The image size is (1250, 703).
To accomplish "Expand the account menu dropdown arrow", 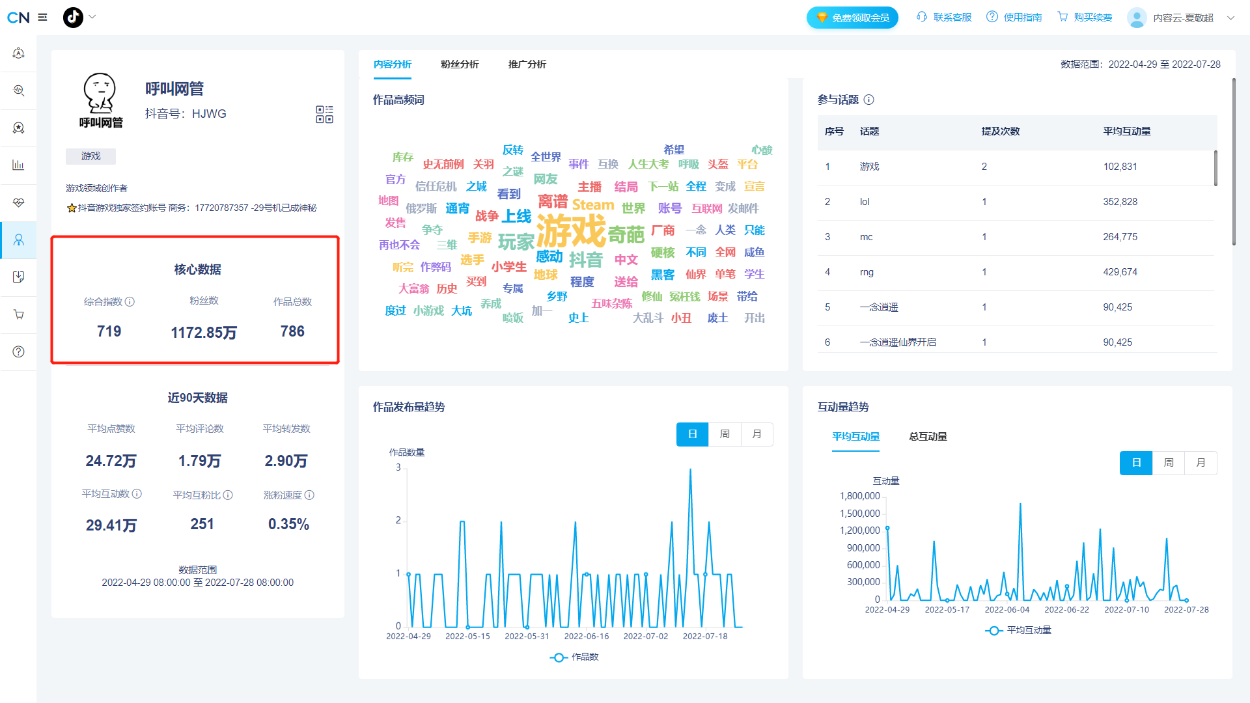I will [1230, 18].
